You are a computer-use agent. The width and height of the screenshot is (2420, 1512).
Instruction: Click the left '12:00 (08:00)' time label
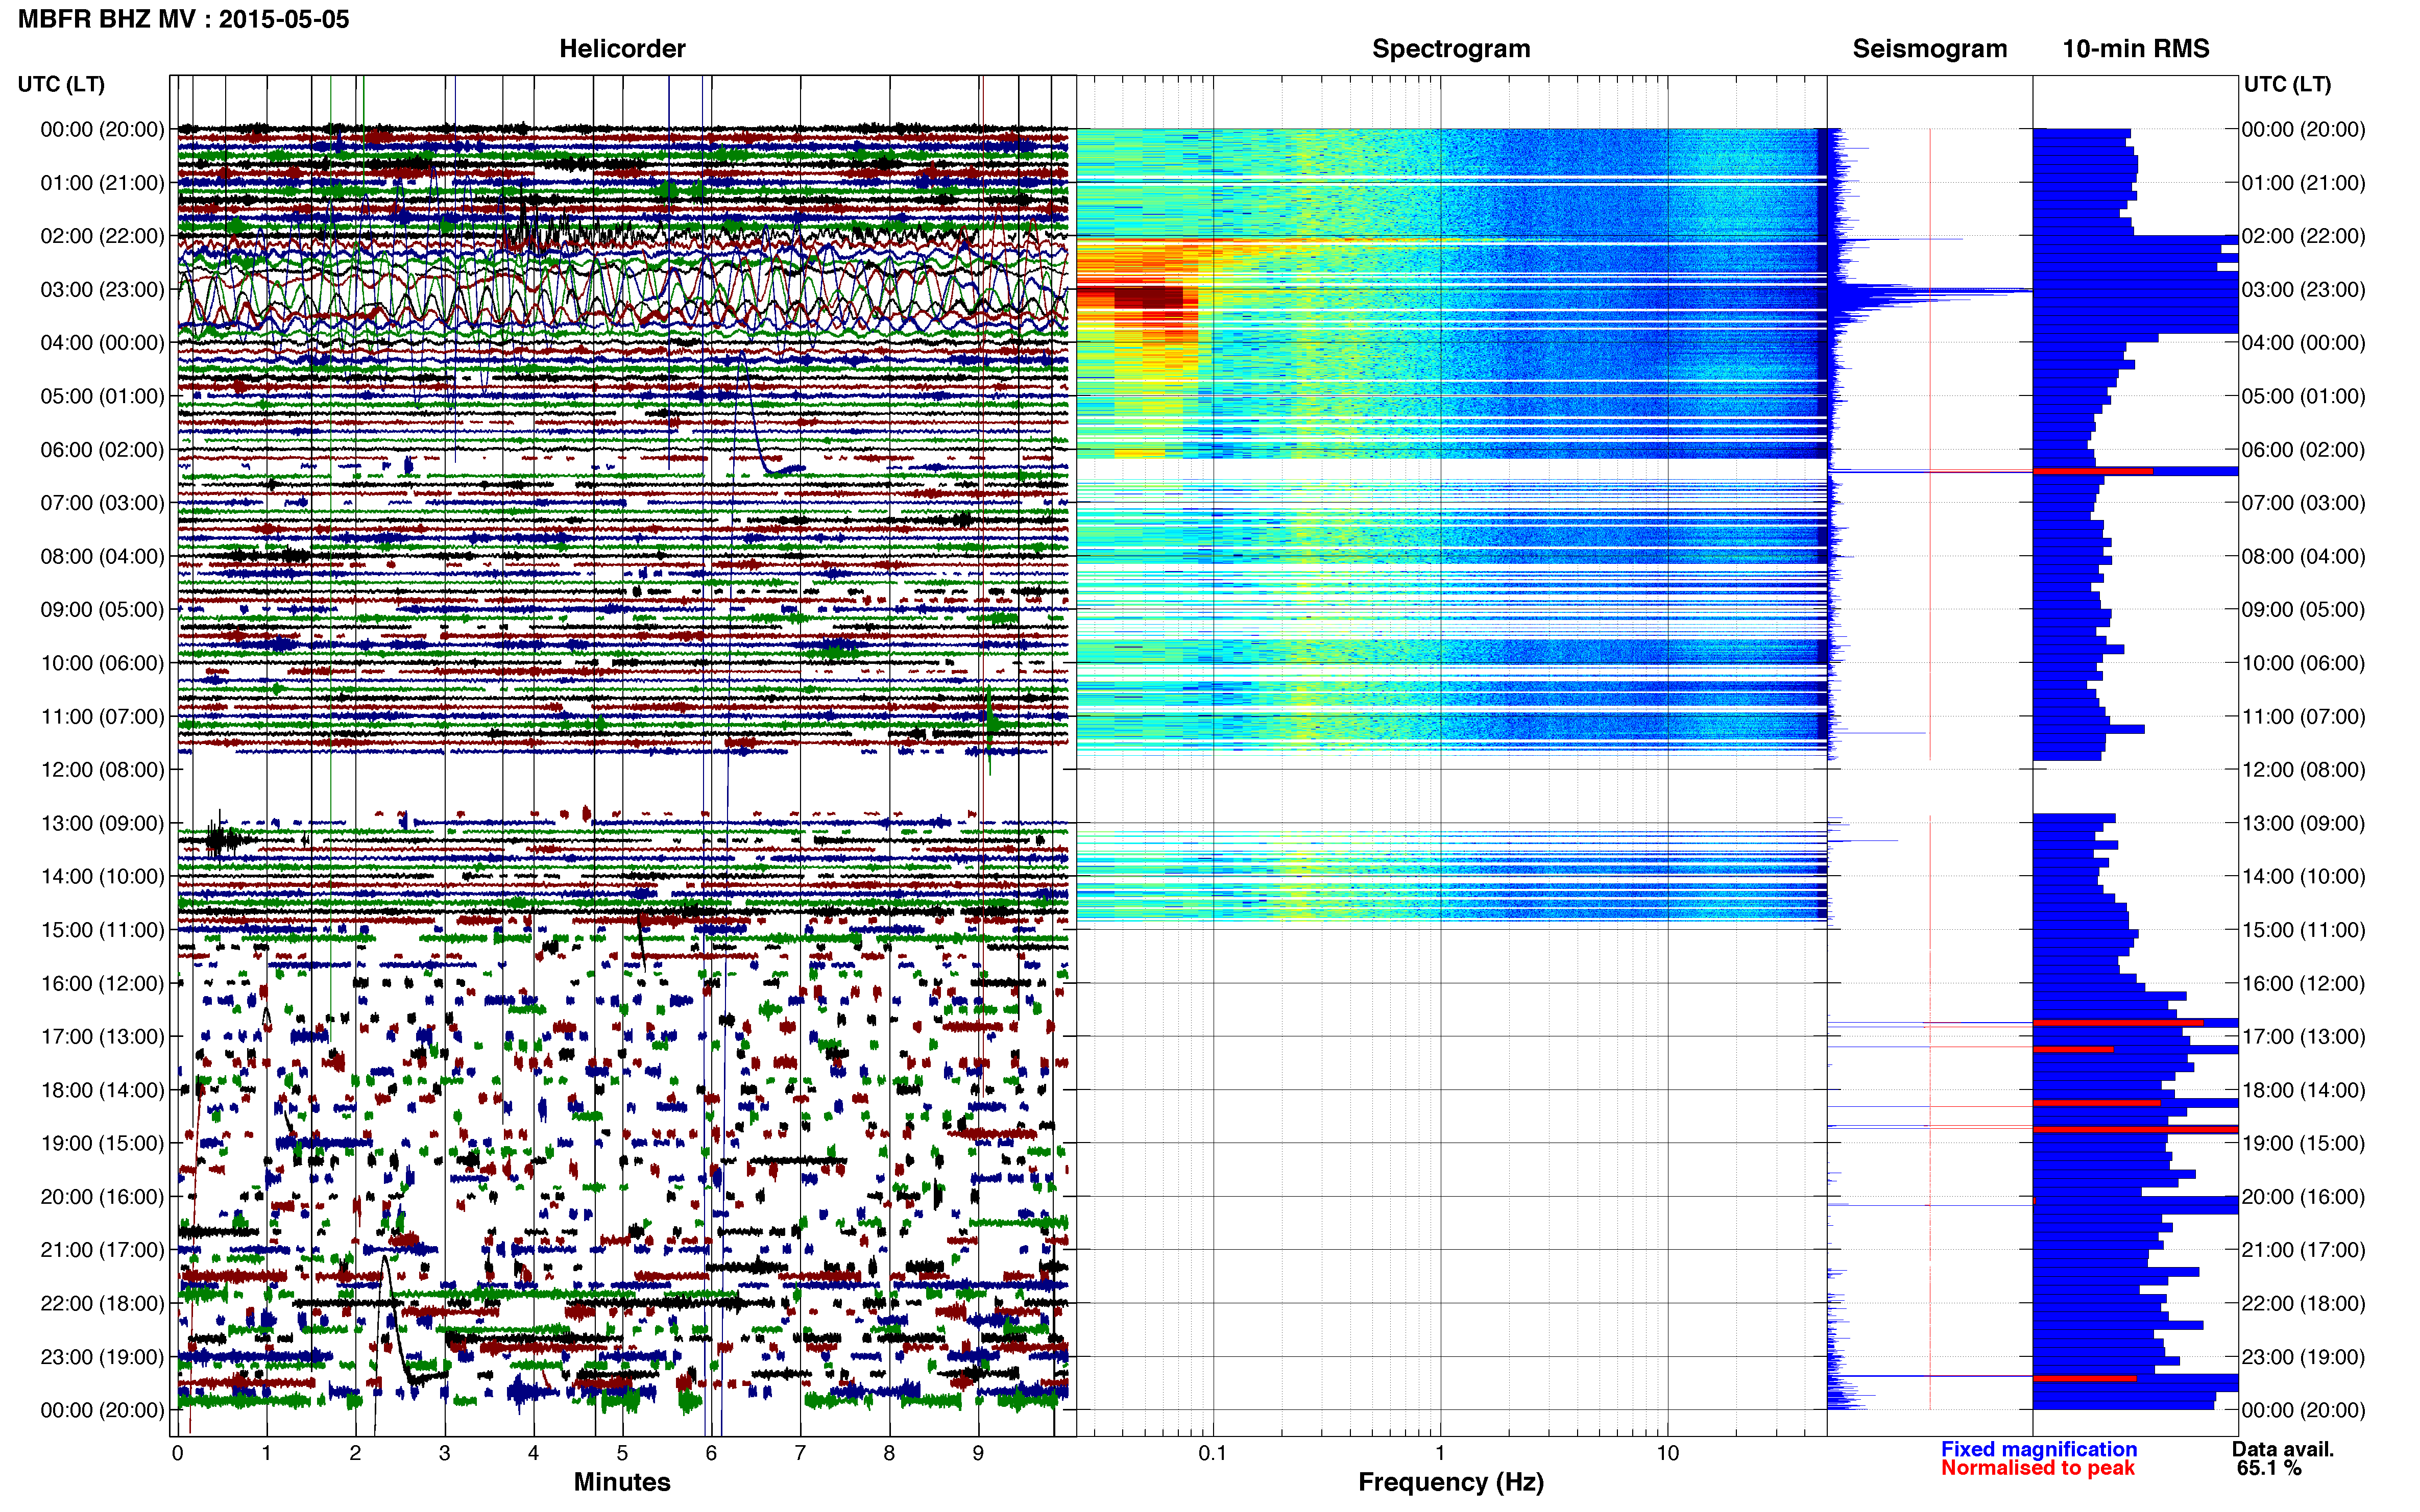pos(102,769)
